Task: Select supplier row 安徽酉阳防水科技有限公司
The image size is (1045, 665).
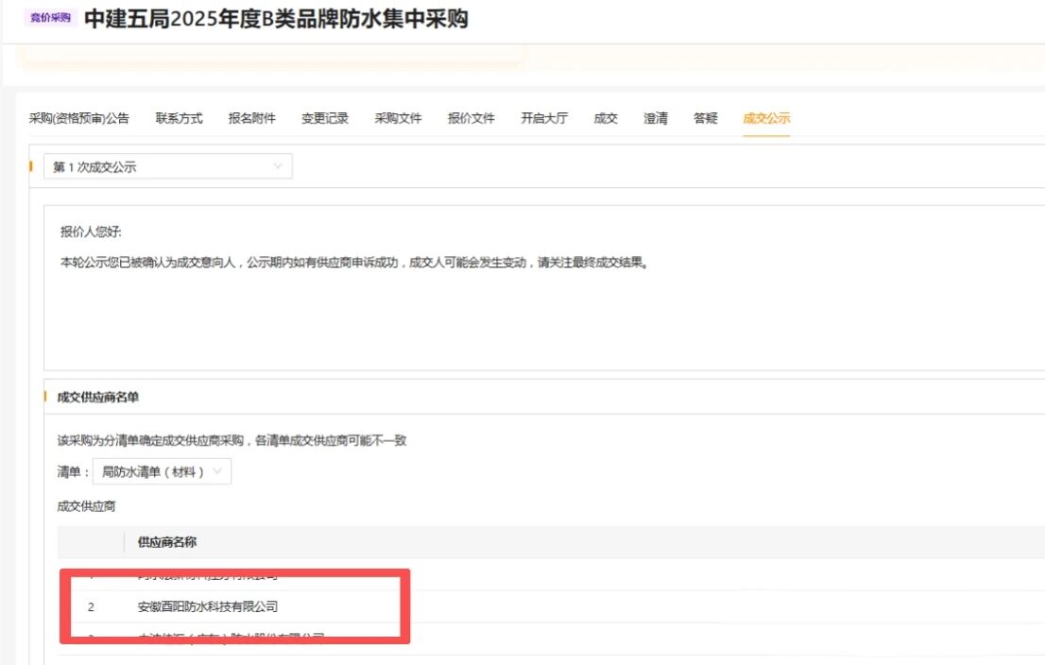Action: pos(208,606)
